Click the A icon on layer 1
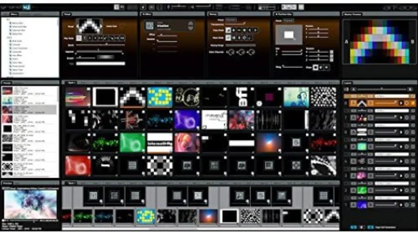 353,205
